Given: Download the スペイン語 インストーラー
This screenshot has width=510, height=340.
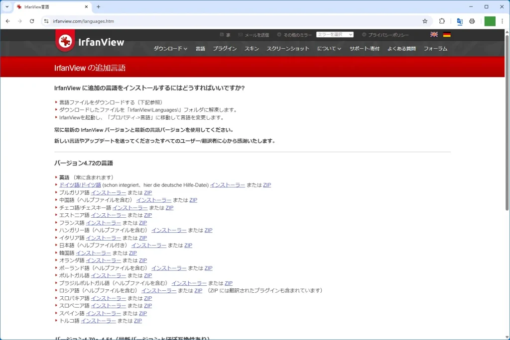Looking at the screenshot, I should click(104, 313).
